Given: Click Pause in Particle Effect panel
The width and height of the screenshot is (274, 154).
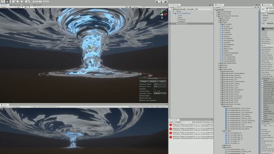Looking at the screenshot, I should point(144,81).
